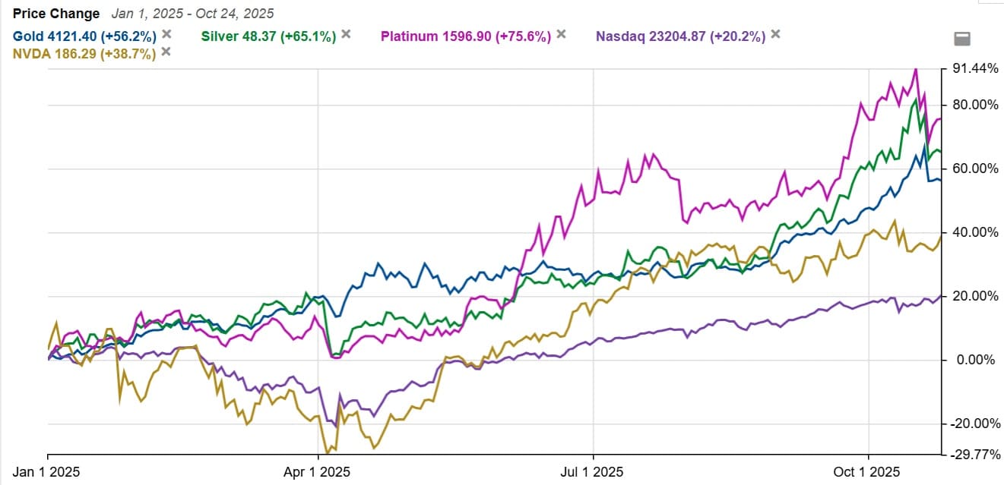Screen dimensions: 1004x485
Task: Click the -29.77% minimum y-axis label
Action: 974,455
